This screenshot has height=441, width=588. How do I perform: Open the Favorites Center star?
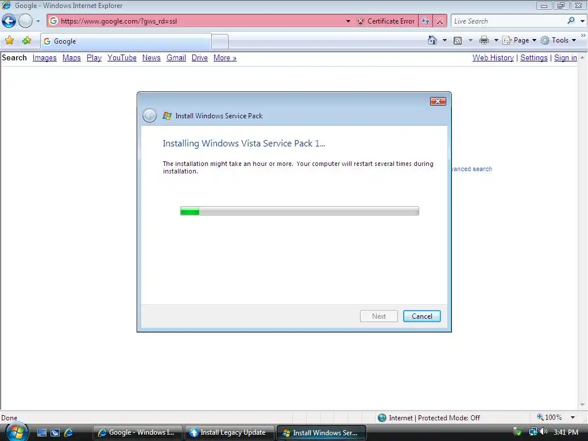pyautogui.click(x=9, y=41)
